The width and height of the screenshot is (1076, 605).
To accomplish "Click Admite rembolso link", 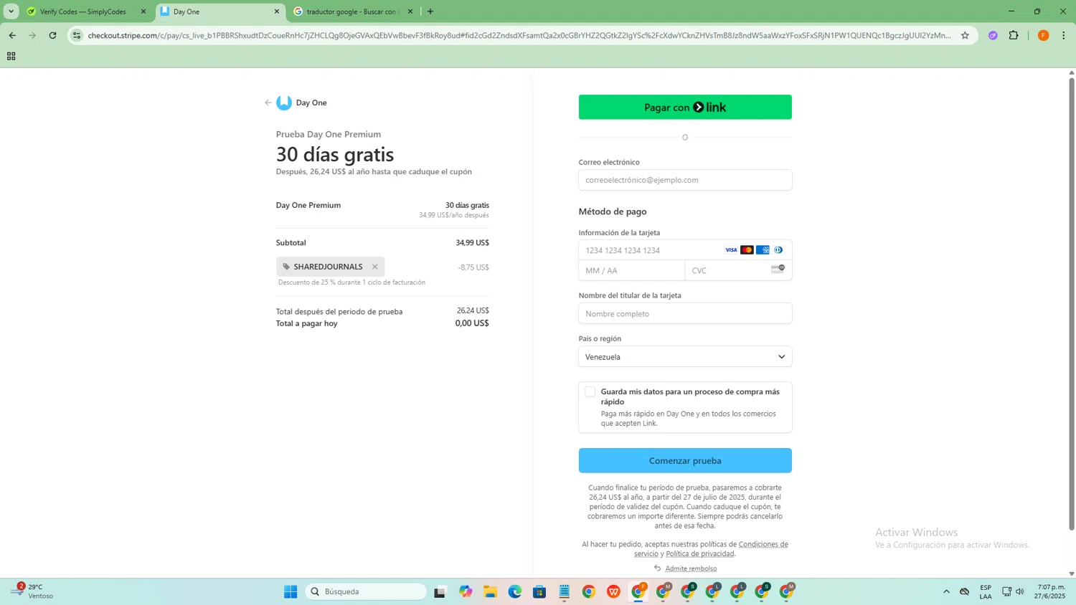I will click(x=691, y=568).
